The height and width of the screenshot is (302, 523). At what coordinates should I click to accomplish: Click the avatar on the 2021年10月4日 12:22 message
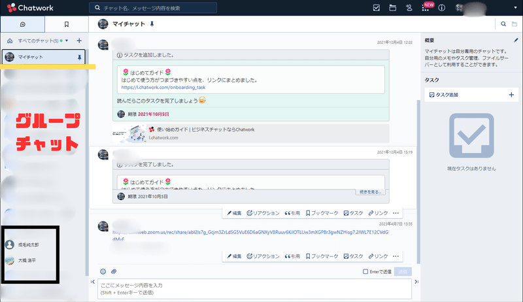pos(103,44)
